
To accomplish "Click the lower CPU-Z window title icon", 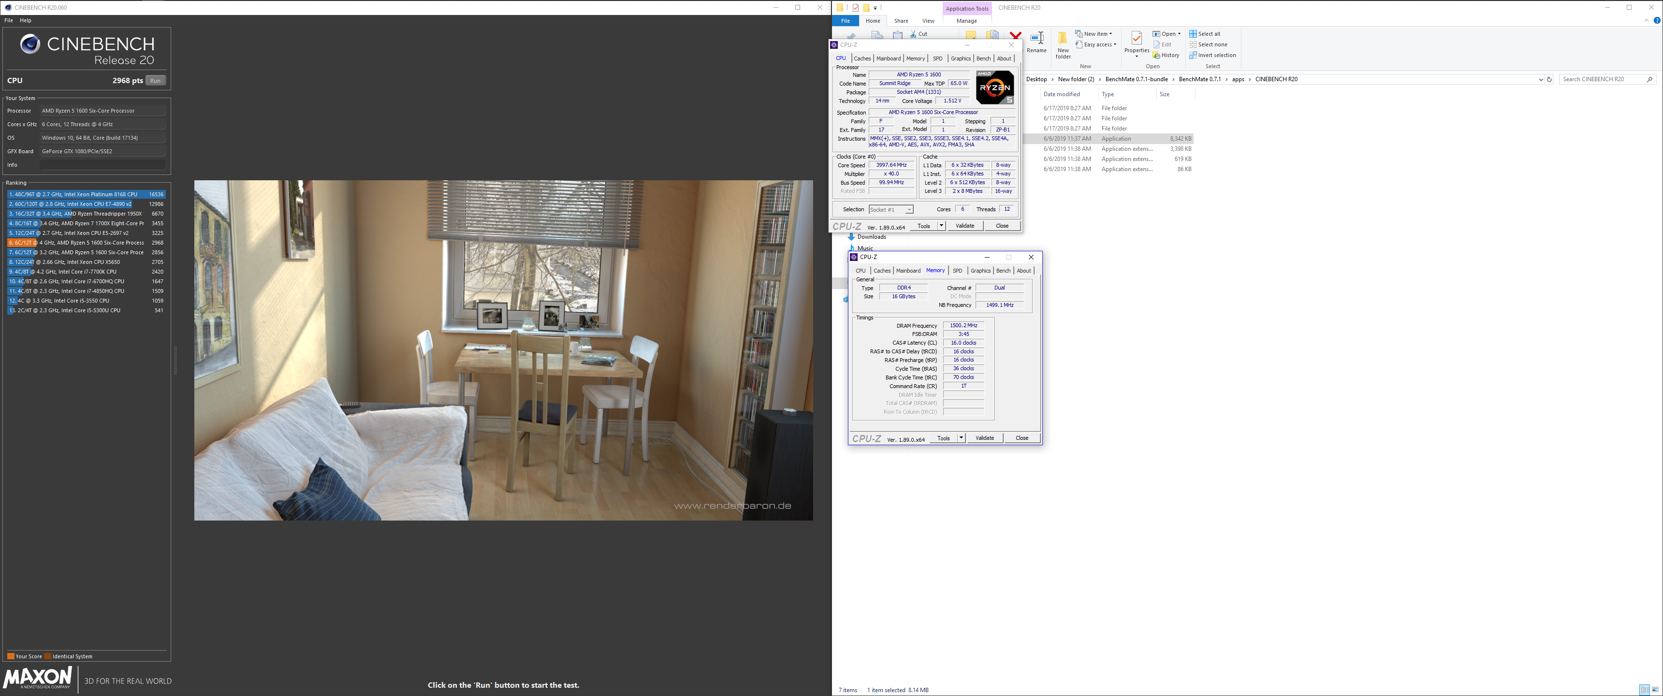I will tap(854, 258).
